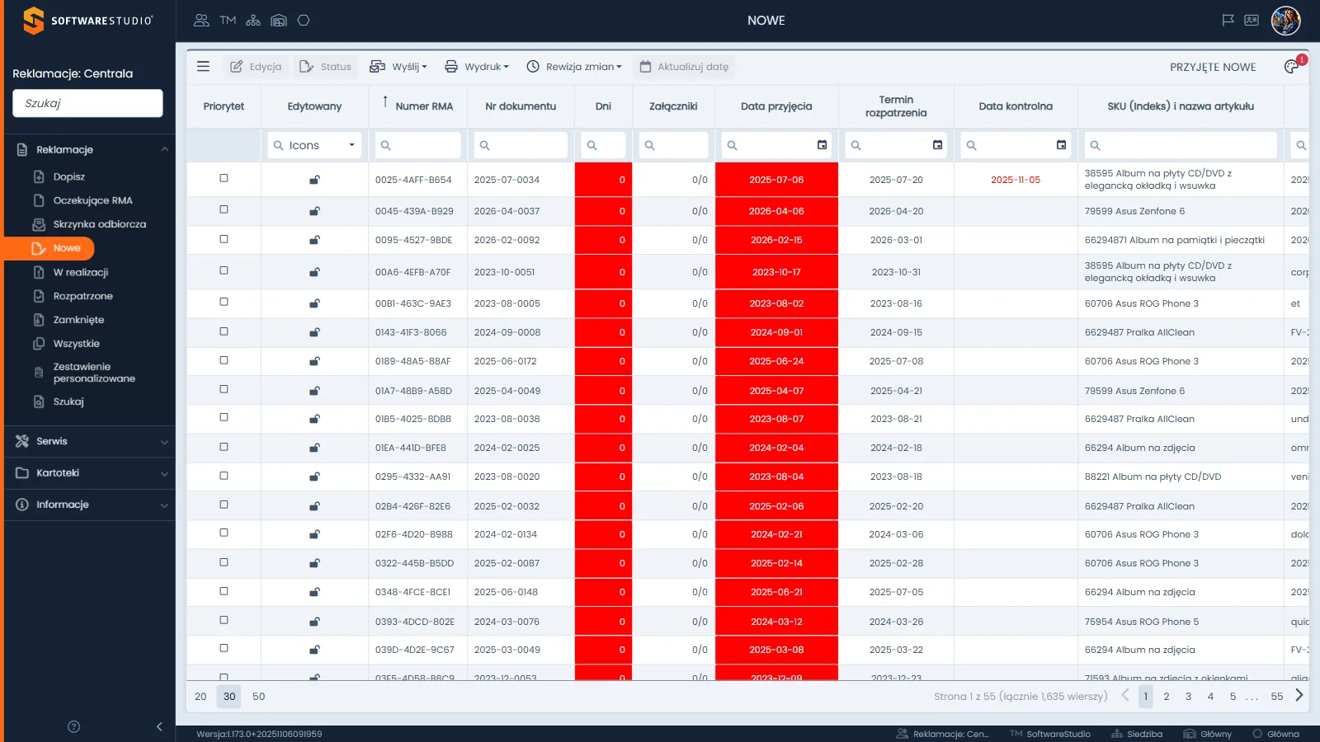
Task: Open the Wyślij dropdown
Action: click(398, 67)
